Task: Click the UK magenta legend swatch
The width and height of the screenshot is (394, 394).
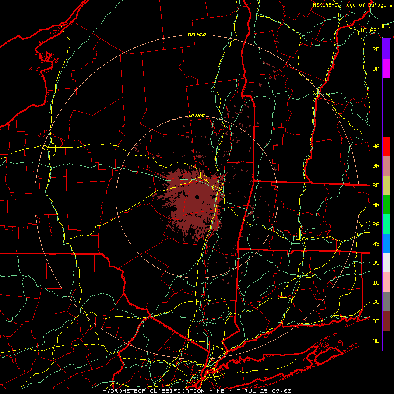Action: 387,69
